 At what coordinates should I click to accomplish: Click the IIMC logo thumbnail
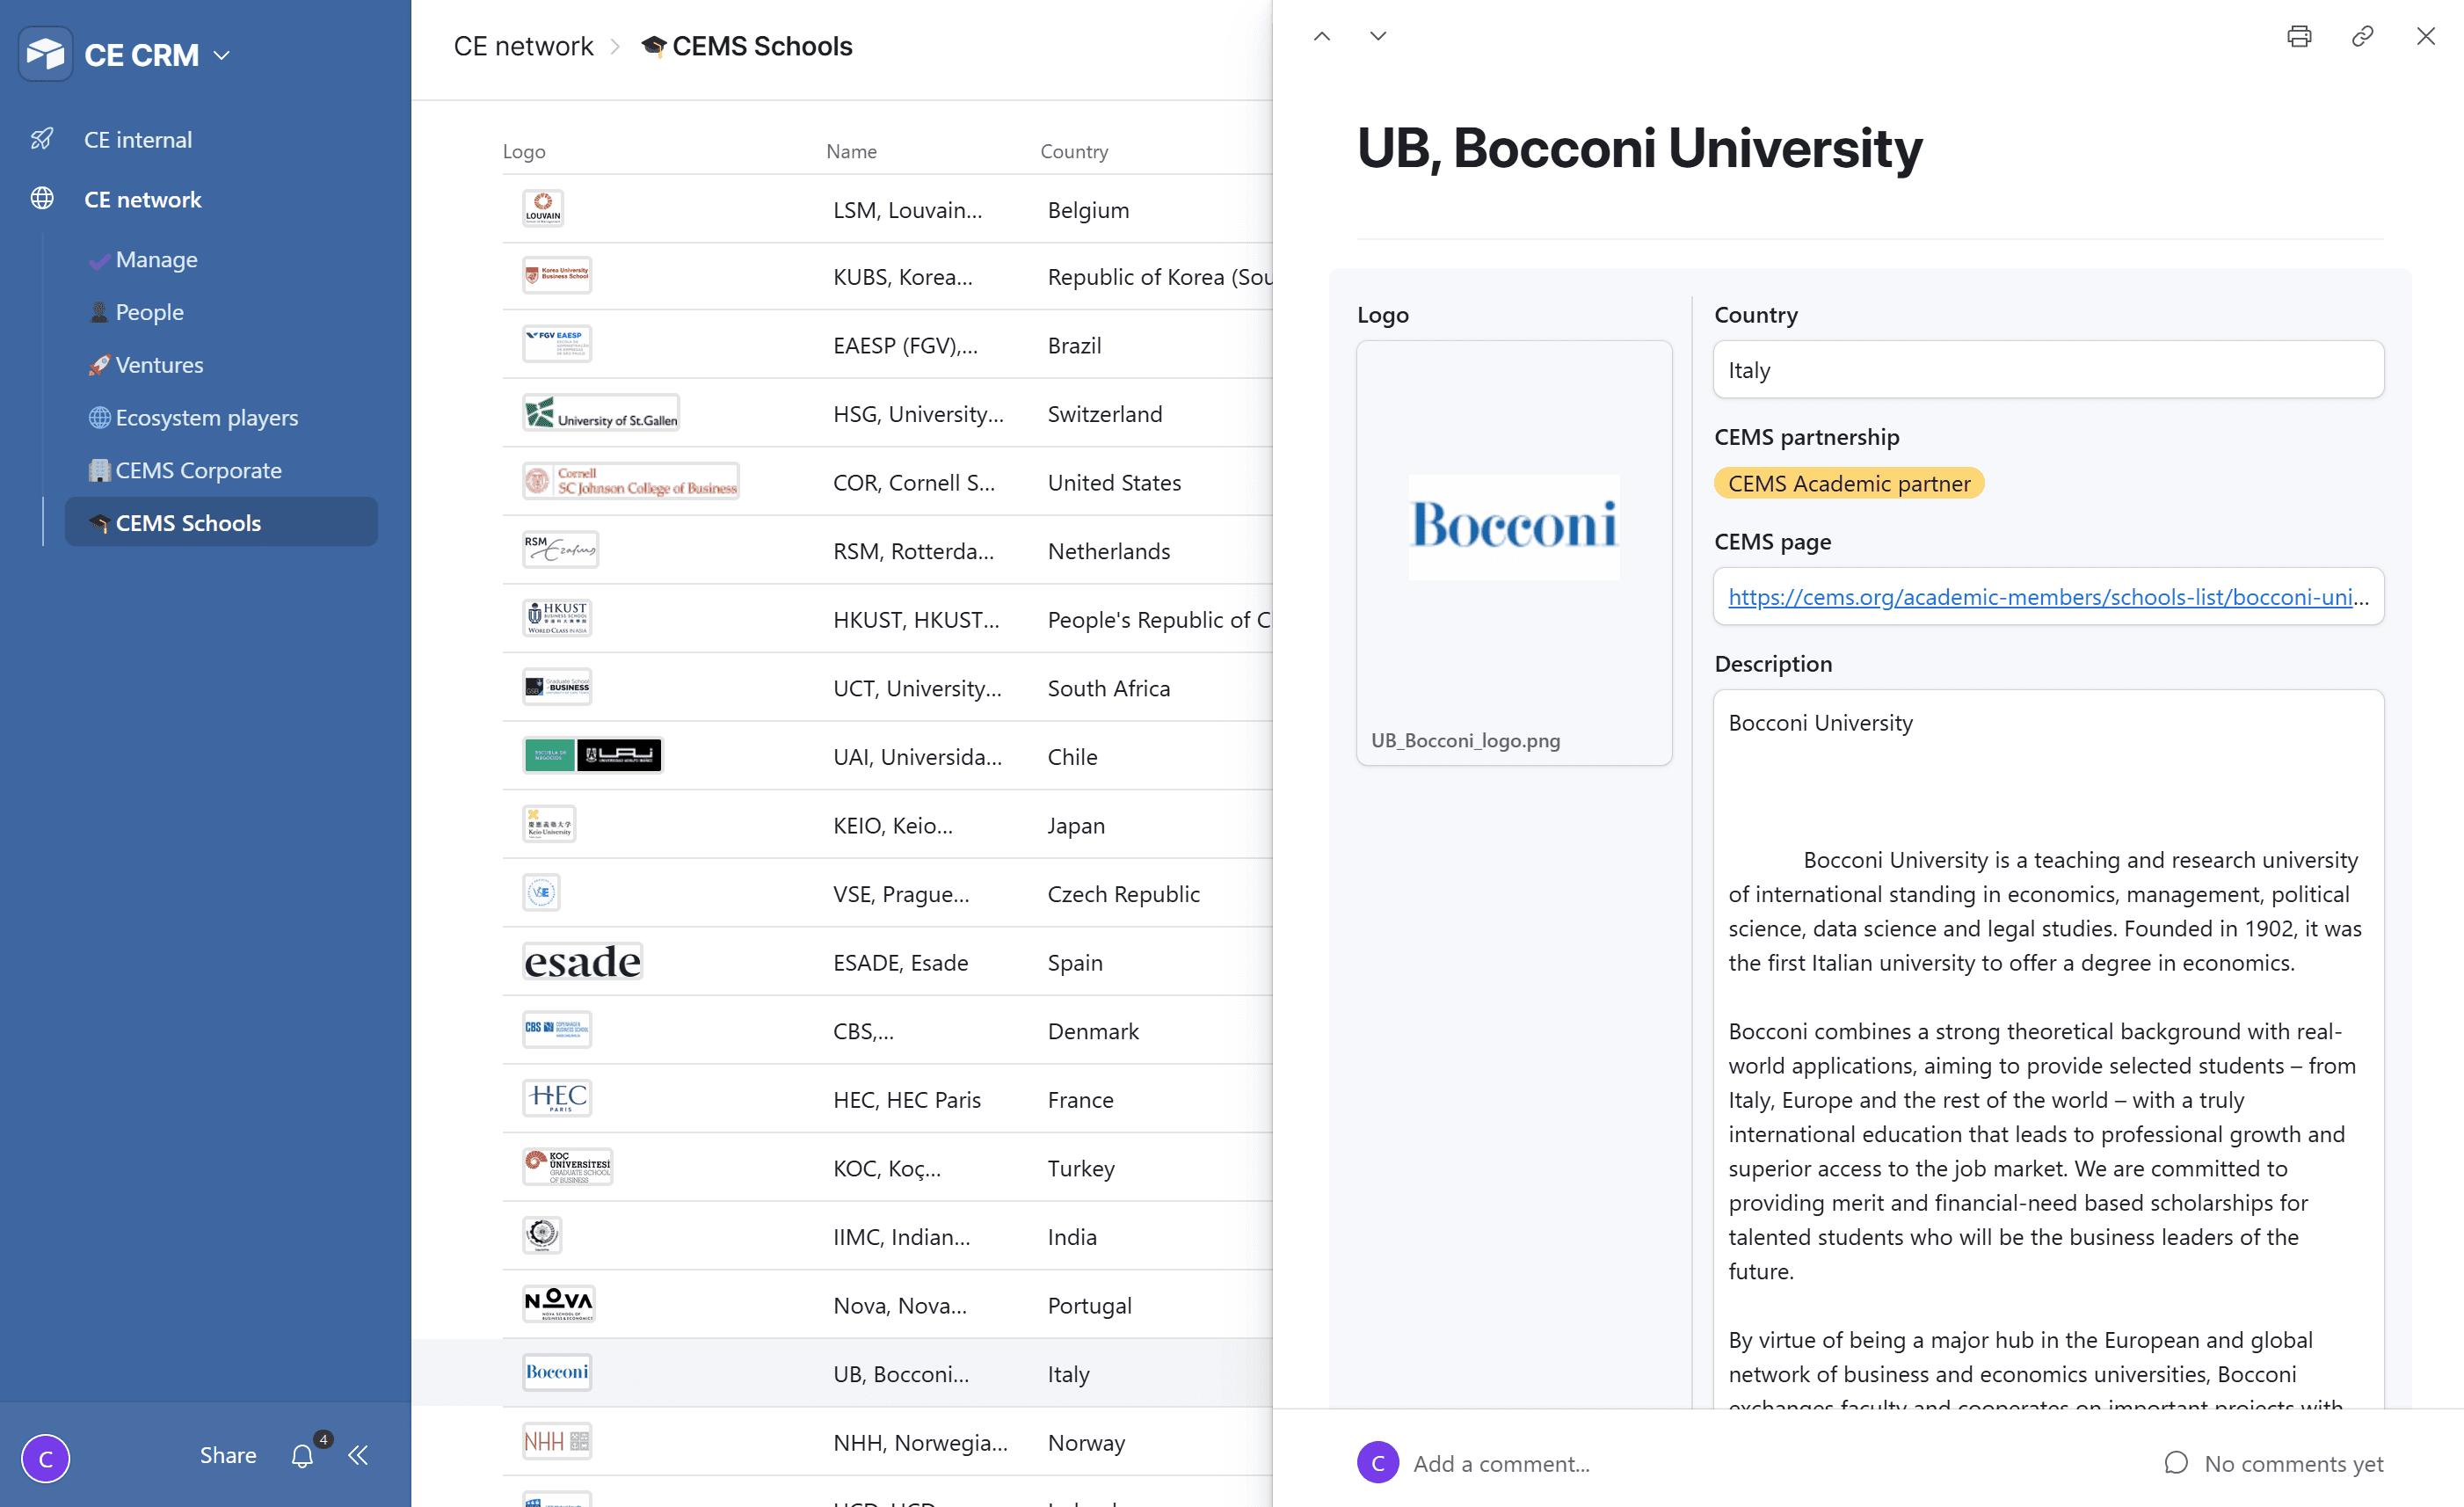[543, 1235]
